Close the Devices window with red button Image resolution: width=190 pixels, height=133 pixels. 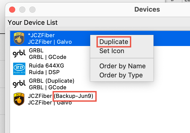[12, 10]
